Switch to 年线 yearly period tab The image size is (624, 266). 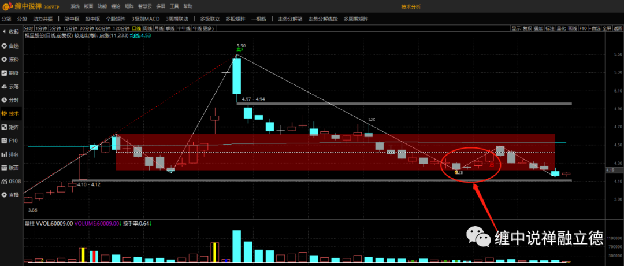[x=197, y=28]
